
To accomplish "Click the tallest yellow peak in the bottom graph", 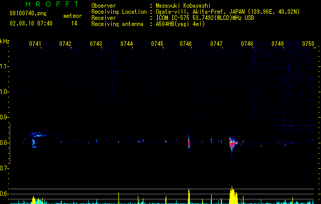I will coord(232,195).
